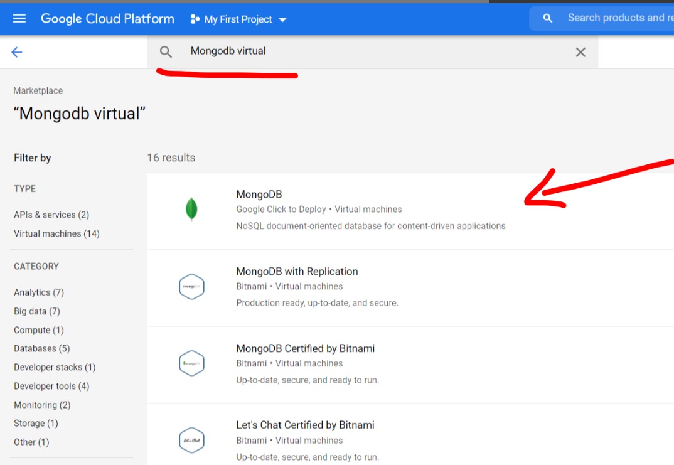The height and width of the screenshot is (465, 674).
Task: Click the project selector dots icon
Action: pyautogui.click(x=195, y=19)
